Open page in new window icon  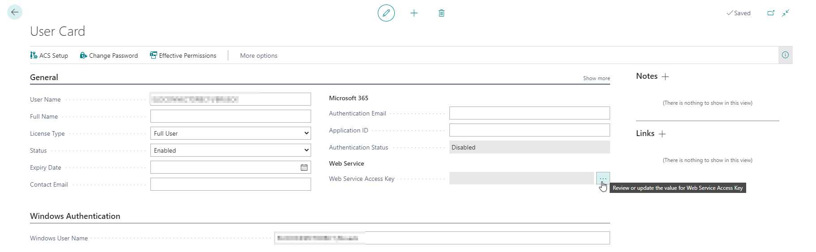pyautogui.click(x=771, y=13)
